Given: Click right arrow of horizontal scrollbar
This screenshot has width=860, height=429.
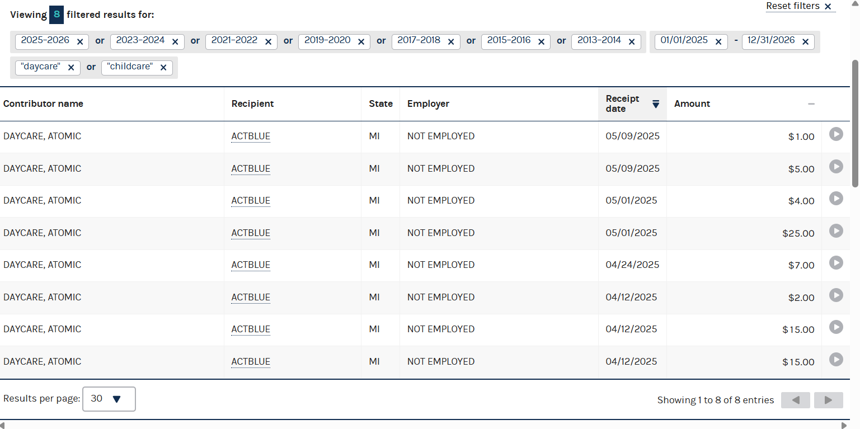Looking at the screenshot, I should (845, 425).
